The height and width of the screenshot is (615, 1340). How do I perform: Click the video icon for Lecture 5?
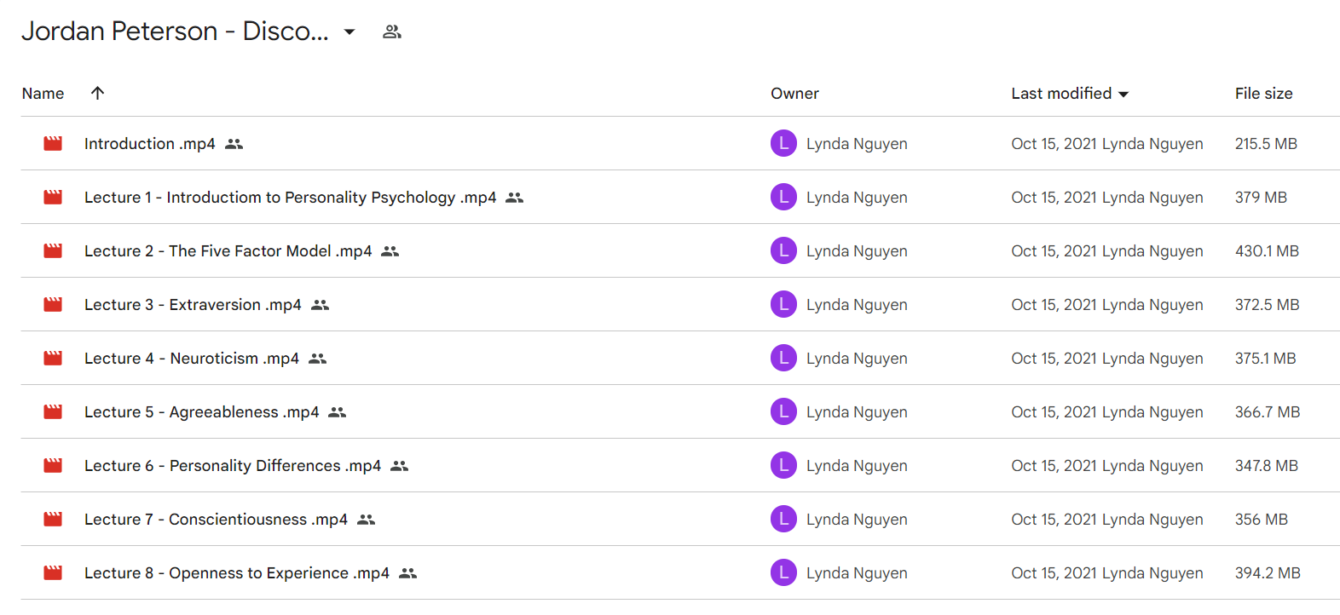(x=53, y=411)
